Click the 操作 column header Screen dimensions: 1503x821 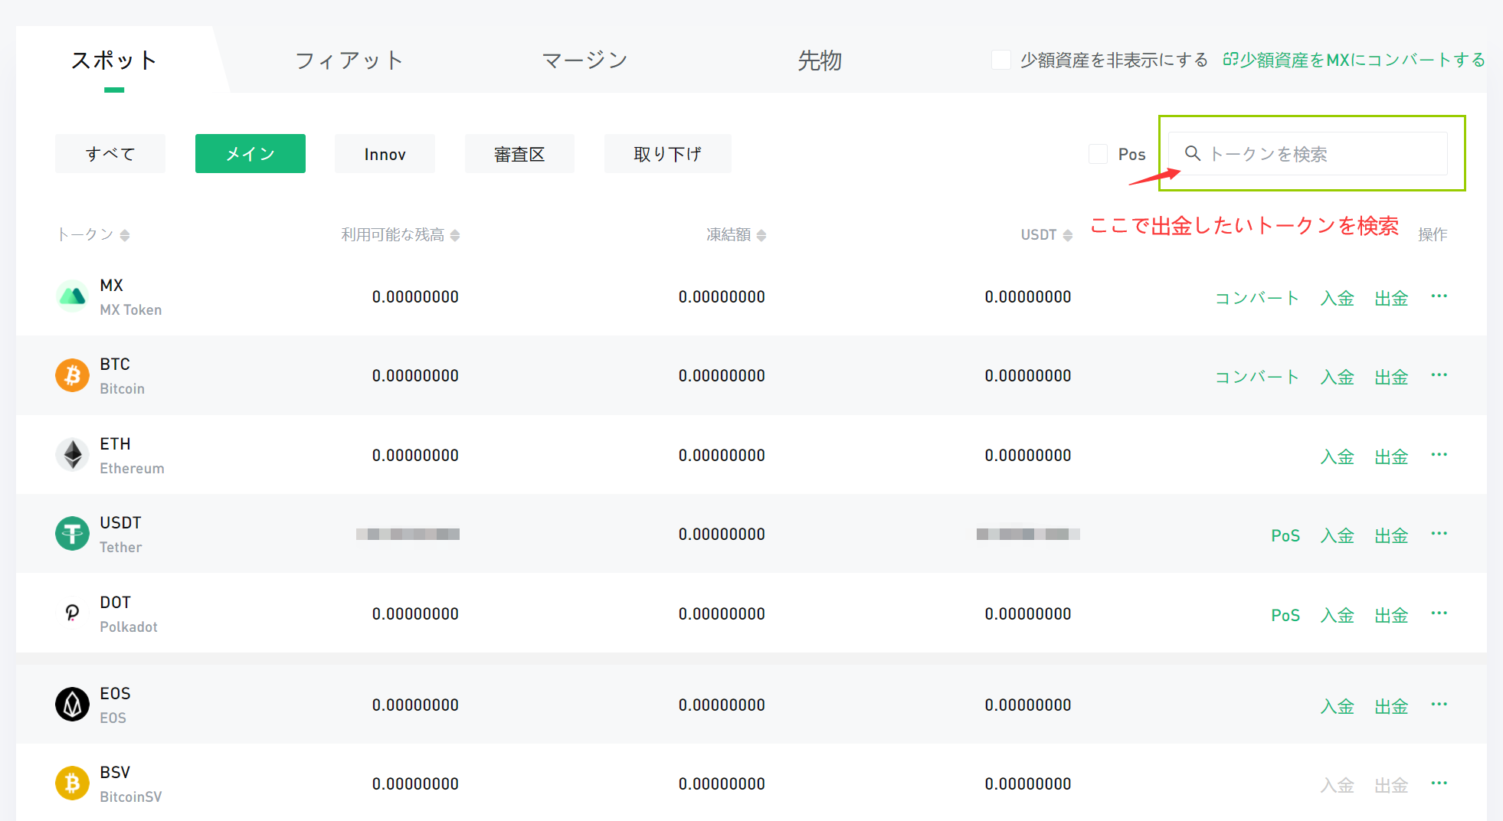(x=1433, y=234)
